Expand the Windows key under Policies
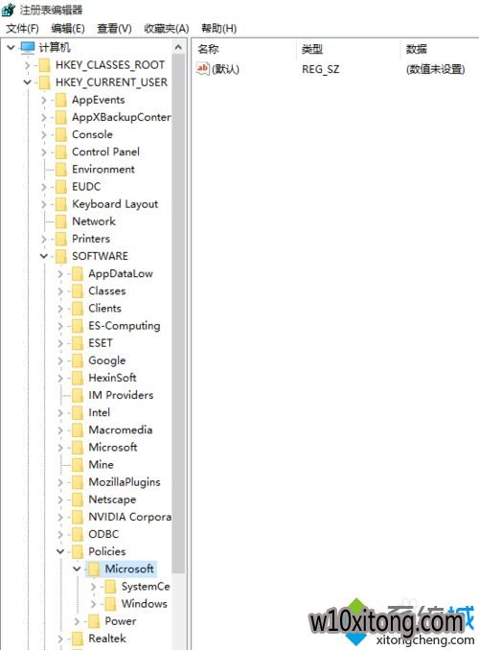Screen dimensions: 479x650 pyautogui.click(x=94, y=604)
